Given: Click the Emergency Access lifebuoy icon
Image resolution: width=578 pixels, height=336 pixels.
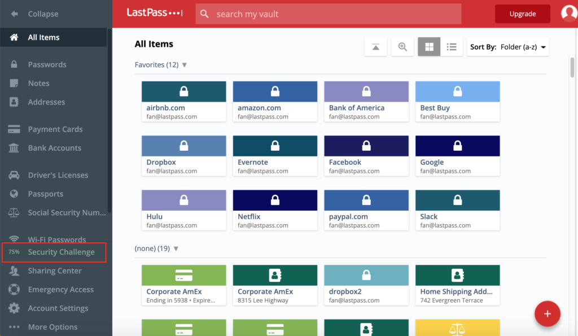Looking at the screenshot, I should click(x=14, y=290).
